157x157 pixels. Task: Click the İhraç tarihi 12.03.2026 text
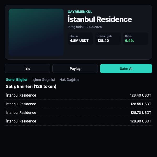coord(85,27)
